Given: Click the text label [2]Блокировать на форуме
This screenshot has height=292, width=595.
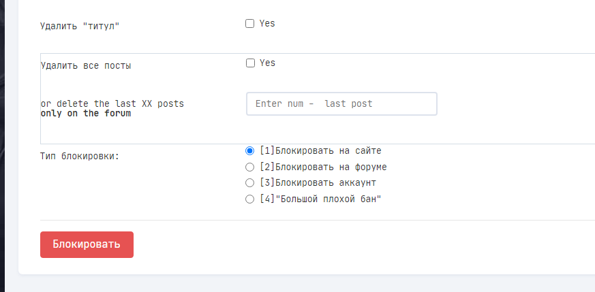Looking at the screenshot, I should 323,167.
